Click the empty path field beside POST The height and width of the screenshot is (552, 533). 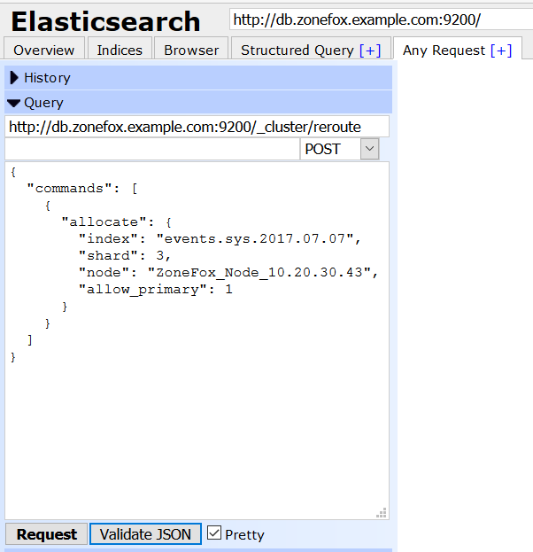pos(152,149)
